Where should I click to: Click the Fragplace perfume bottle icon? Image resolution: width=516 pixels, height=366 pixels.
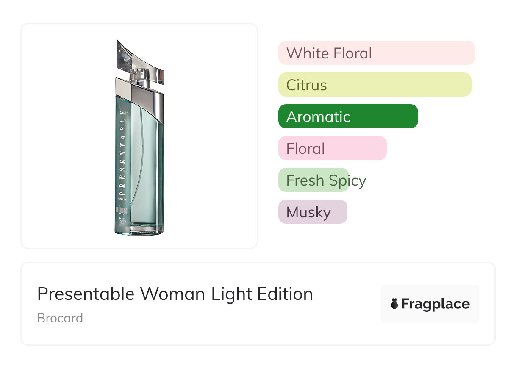click(394, 304)
